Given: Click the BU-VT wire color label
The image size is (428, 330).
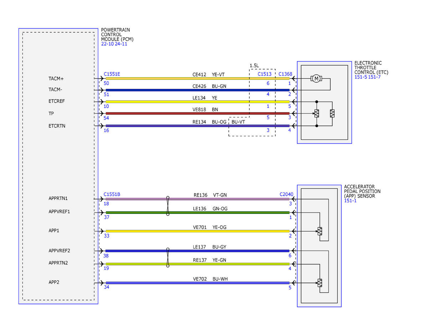Looking at the screenshot, I should (x=239, y=122).
